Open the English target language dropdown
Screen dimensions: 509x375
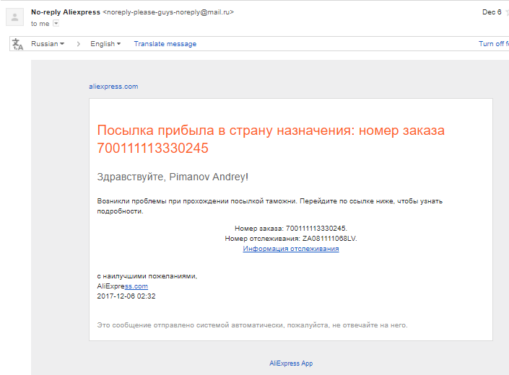[x=105, y=44]
